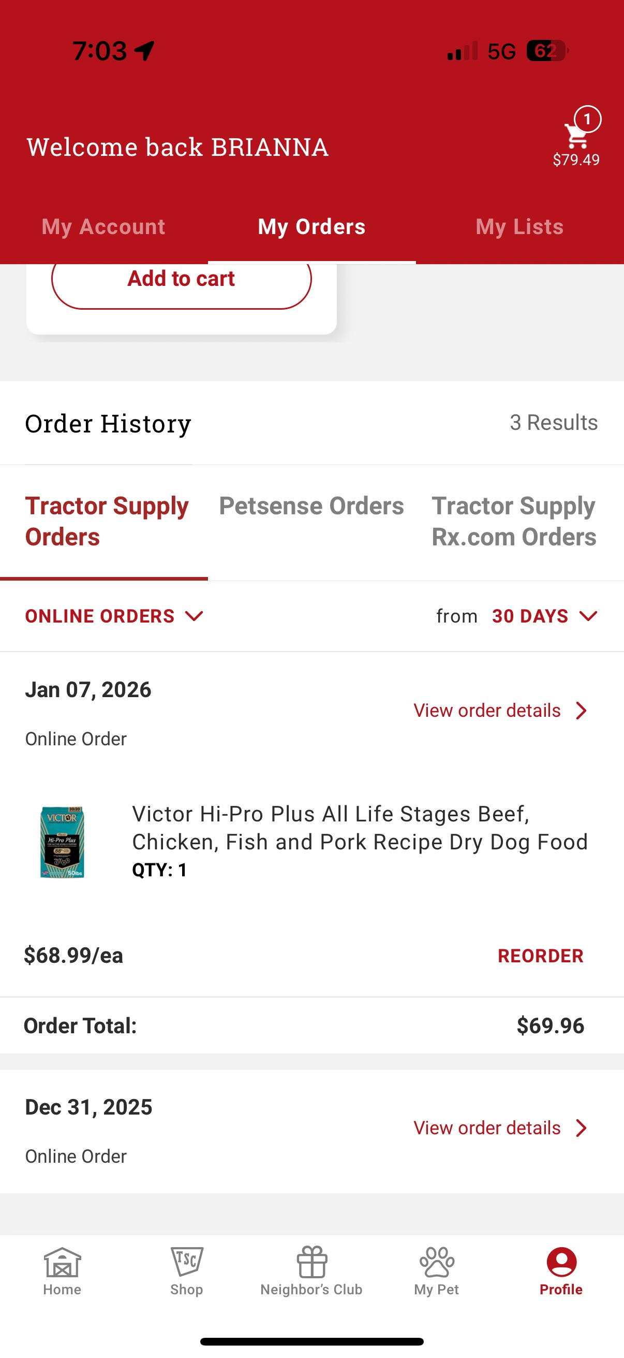This screenshot has width=624, height=1358.
Task: Tap the Home barn icon
Action: (x=62, y=1263)
